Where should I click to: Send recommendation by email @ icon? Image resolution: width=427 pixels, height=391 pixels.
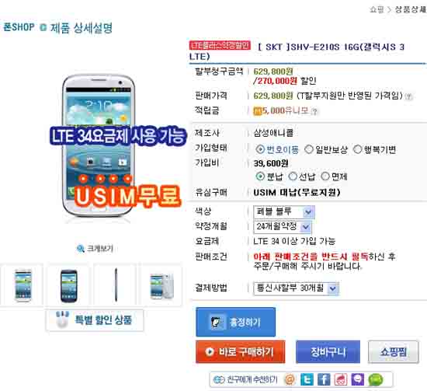coord(290,379)
